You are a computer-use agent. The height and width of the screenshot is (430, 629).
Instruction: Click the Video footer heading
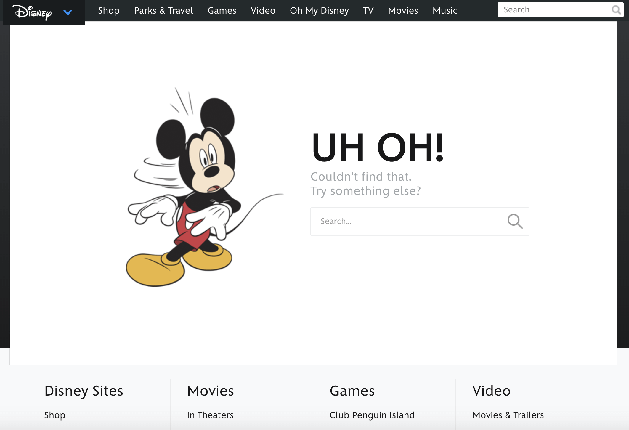tap(492, 391)
